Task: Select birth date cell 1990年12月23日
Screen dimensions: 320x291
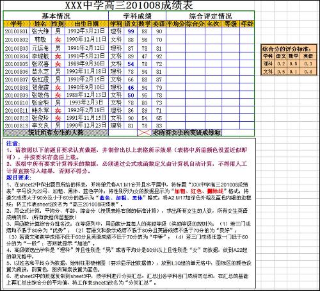Action: (x=86, y=125)
